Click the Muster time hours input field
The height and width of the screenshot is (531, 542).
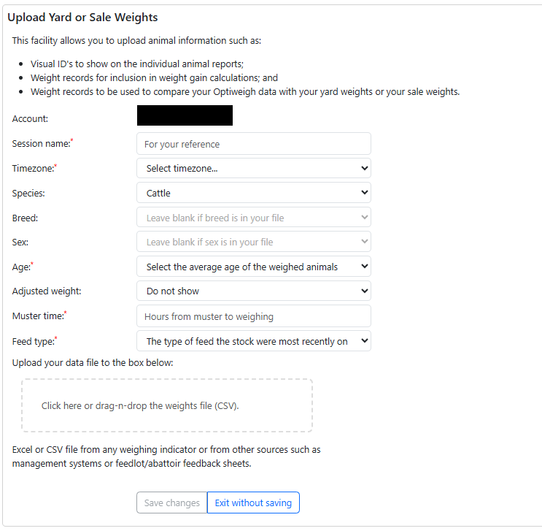tap(253, 316)
